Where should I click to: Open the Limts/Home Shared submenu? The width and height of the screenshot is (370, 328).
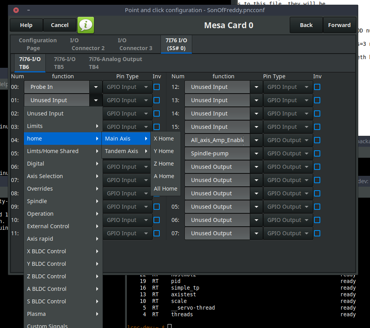(x=63, y=151)
